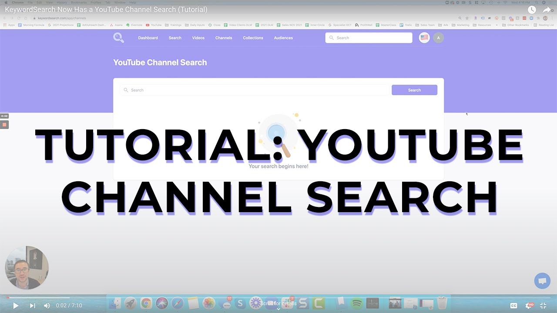This screenshot has width=557, height=313.
Task: Open the YouTube bookmark
Action: [154, 25]
